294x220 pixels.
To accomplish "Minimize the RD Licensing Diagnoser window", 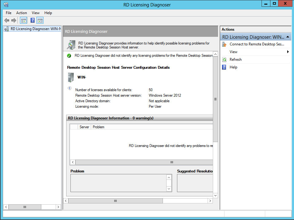I will coord(266,4).
